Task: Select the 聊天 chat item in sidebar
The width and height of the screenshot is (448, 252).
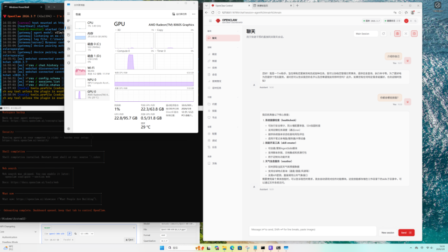Action: [214, 38]
